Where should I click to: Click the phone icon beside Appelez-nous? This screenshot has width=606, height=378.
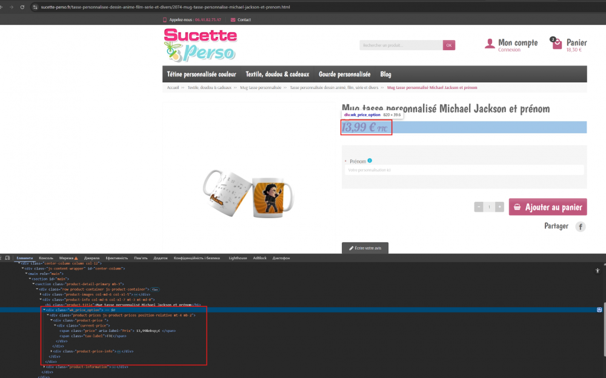[165, 20]
